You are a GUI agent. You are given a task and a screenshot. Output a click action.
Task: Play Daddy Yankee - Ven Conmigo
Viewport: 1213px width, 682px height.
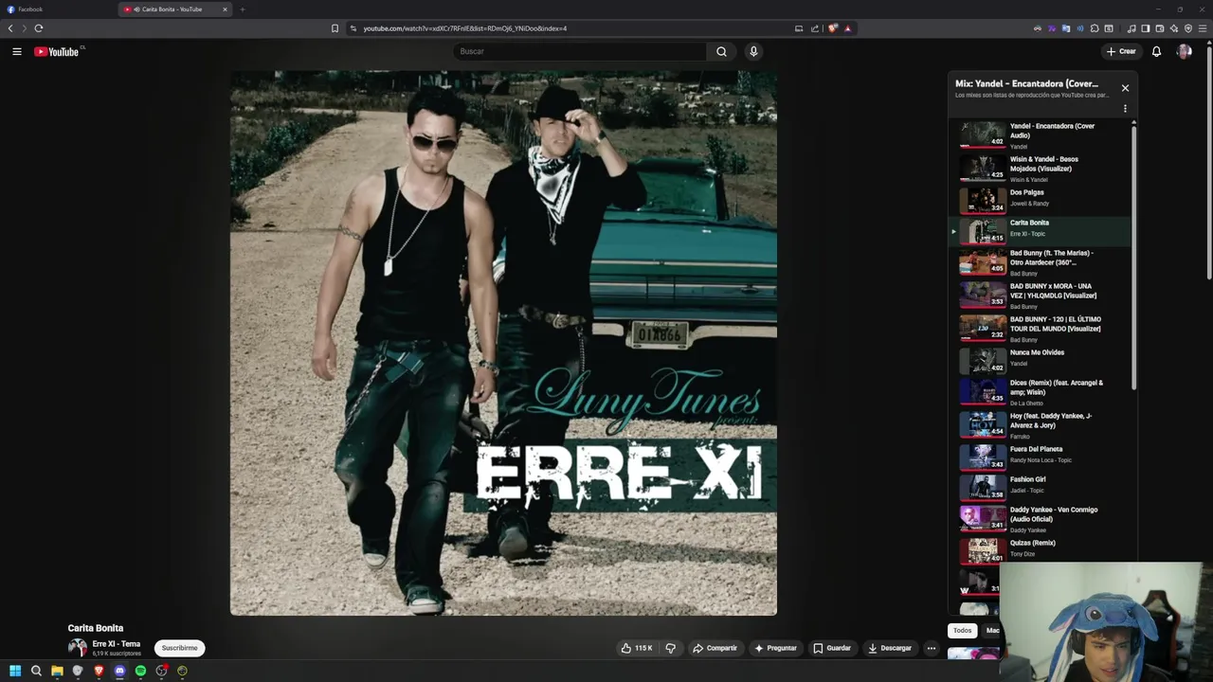pos(1041,519)
